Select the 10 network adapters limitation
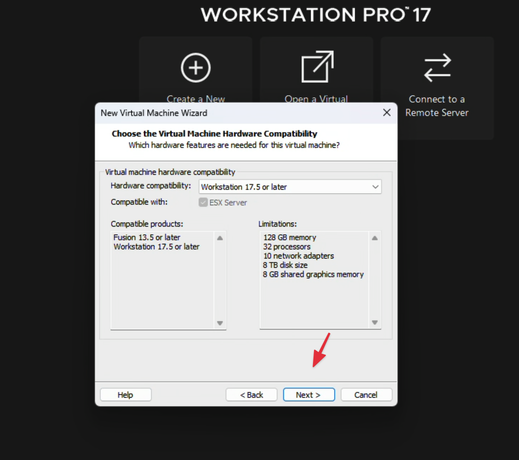Viewport: 519px width, 460px height. [x=298, y=256]
